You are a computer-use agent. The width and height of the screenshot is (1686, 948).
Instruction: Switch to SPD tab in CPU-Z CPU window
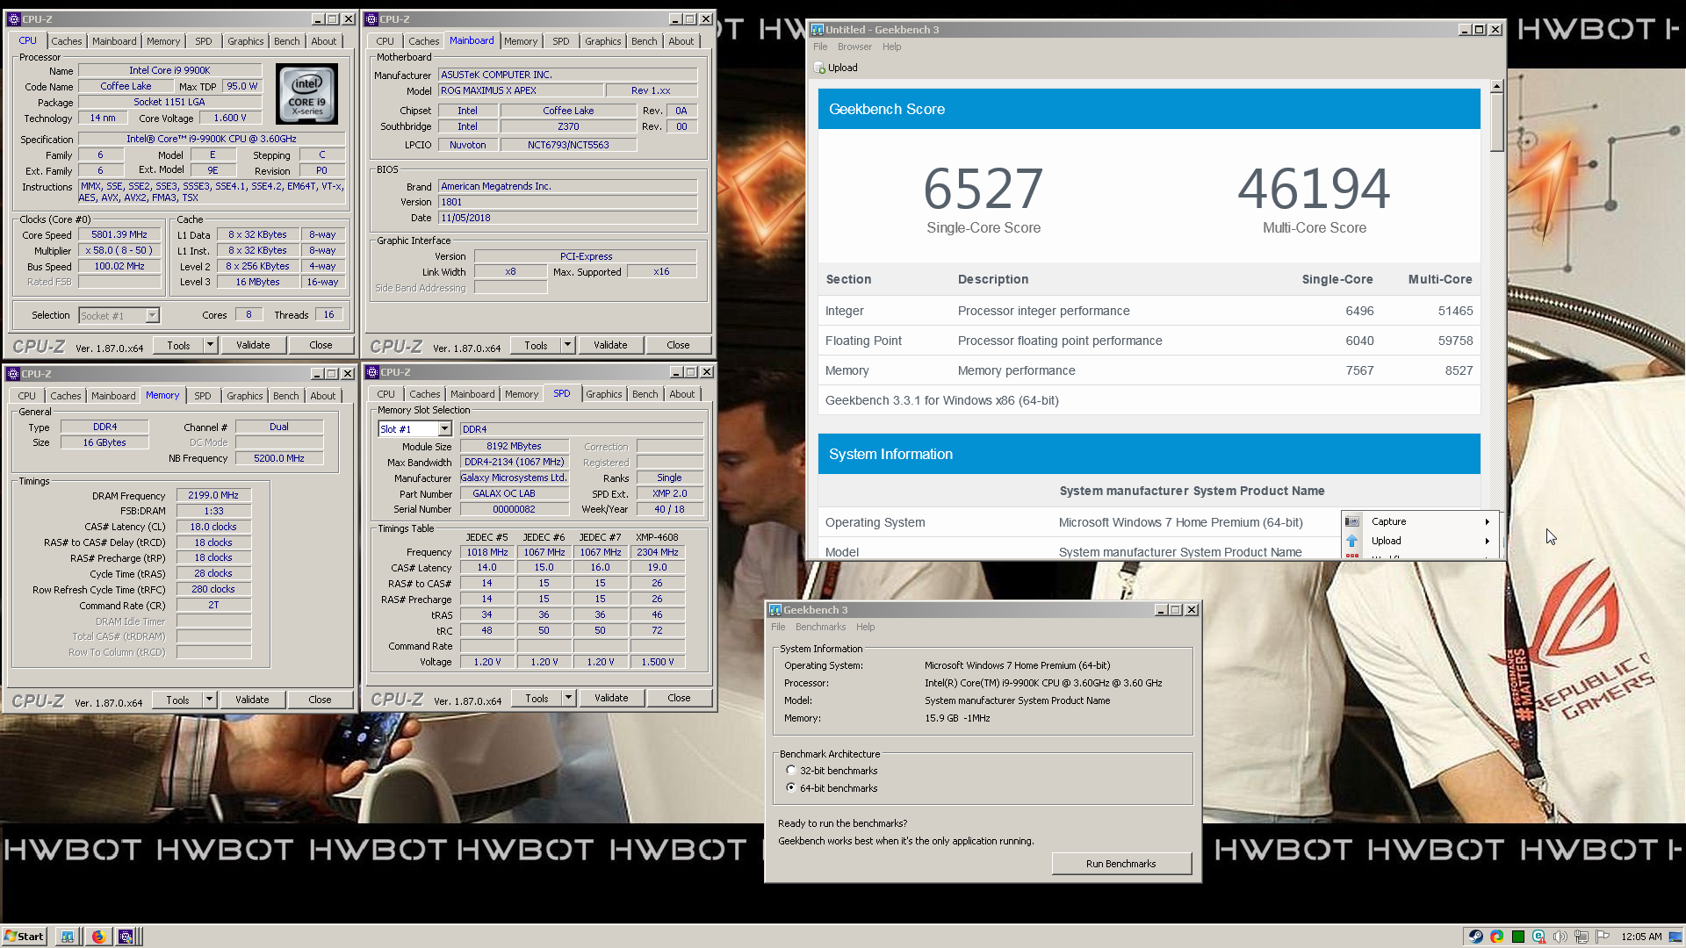tap(203, 41)
